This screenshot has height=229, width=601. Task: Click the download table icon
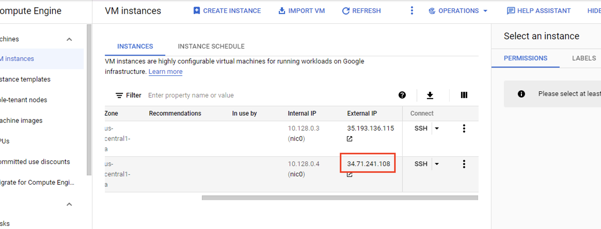[430, 95]
